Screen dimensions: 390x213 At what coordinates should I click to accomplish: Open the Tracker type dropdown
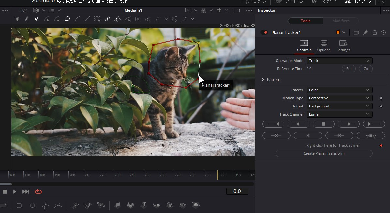(339, 90)
